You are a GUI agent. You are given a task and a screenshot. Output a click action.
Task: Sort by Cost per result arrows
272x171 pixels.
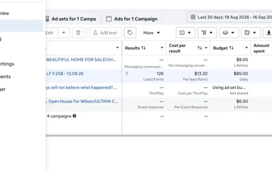200,48
